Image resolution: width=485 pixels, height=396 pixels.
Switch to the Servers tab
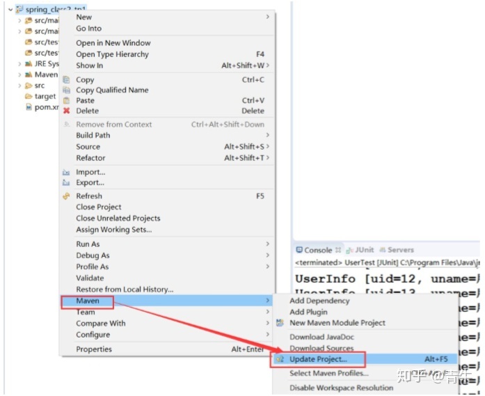tap(401, 250)
